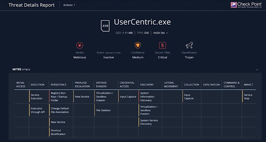Click the Trojan horse classification icon
The height and width of the screenshot is (142, 266).
(189, 45)
